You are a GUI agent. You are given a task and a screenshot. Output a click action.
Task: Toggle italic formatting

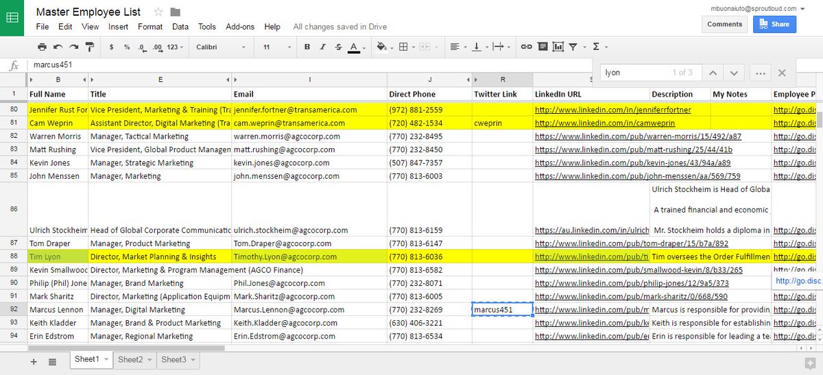(x=323, y=47)
